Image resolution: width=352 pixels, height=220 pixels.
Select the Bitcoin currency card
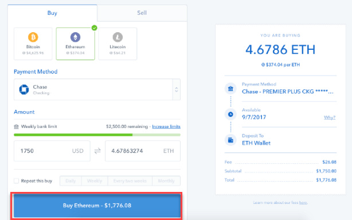[33, 44]
